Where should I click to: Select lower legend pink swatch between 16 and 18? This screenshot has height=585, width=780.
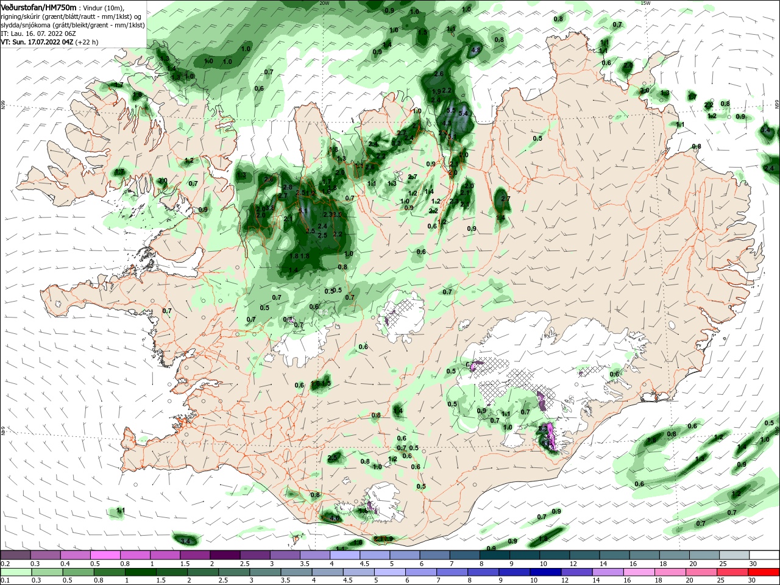(638, 573)
